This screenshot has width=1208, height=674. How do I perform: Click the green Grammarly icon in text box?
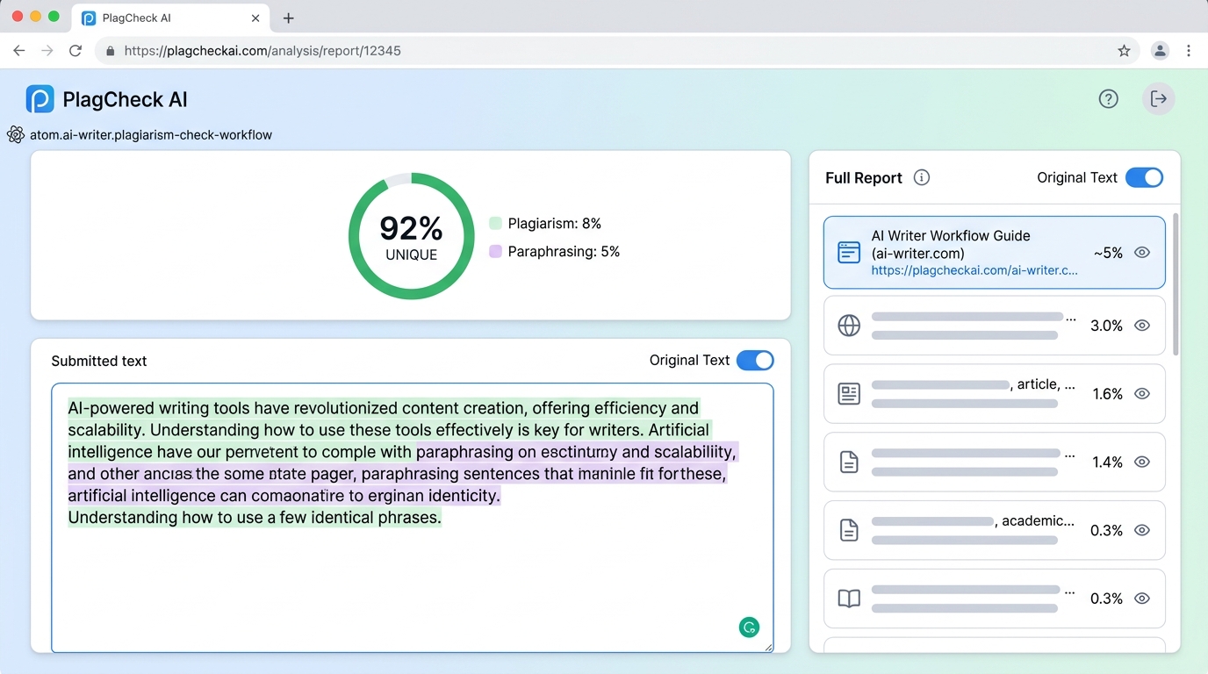(749, 627)
